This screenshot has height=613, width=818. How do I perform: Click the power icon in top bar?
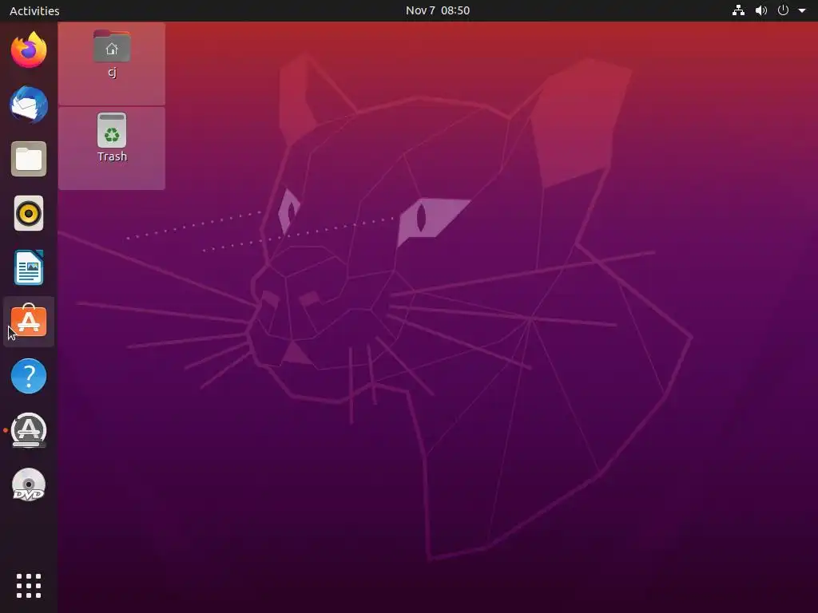[783, 10]
